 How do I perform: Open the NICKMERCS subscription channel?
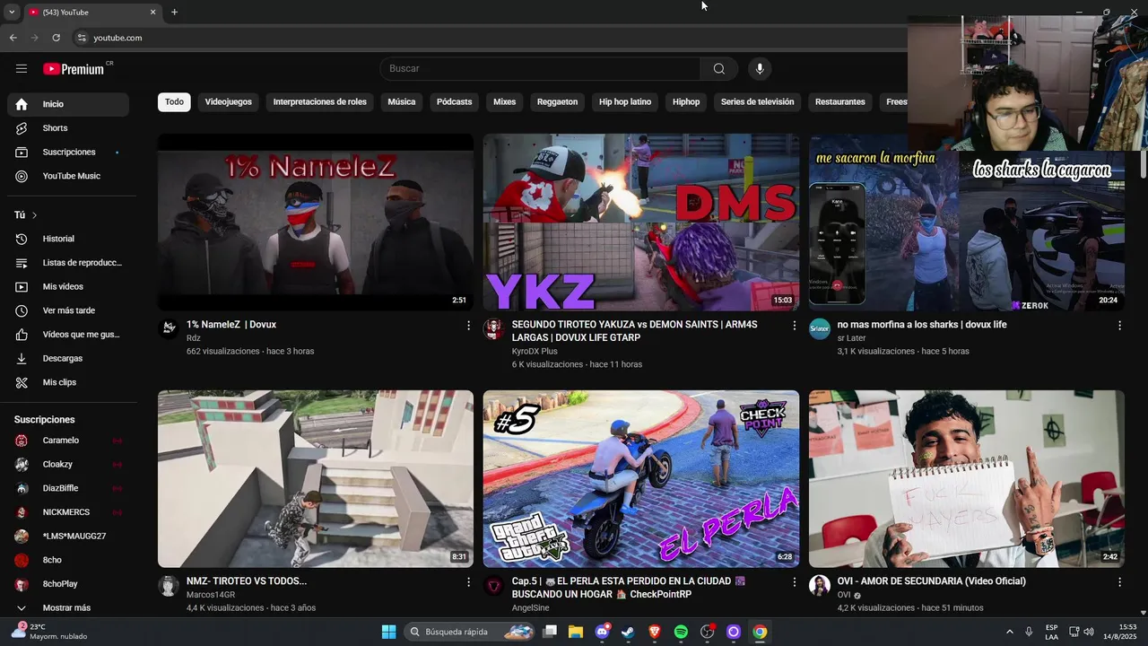[68, 512]
